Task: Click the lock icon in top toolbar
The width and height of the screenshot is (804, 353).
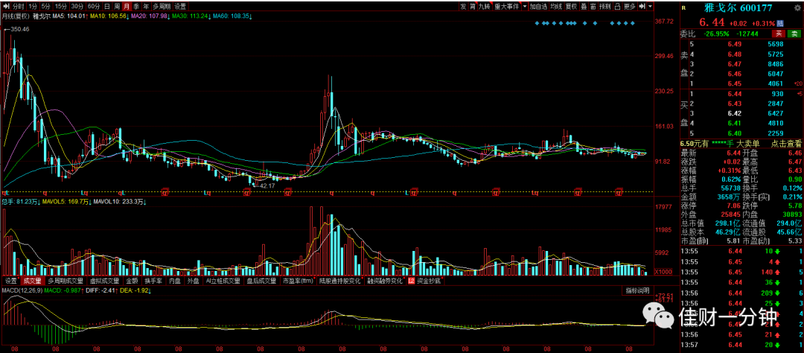Action: pyautogui.click(x=617, y=7)
